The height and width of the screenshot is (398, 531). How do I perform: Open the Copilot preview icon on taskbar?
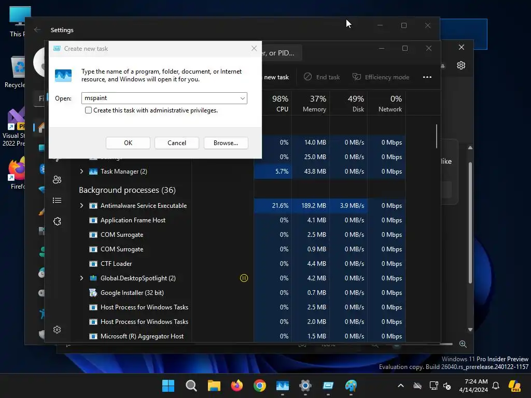[515, 386]
